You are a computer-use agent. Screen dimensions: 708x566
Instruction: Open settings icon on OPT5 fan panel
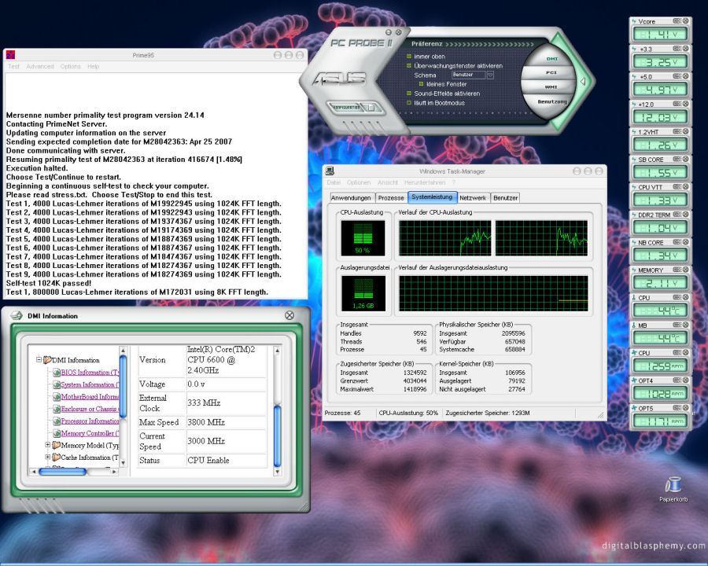click(677, 407)
